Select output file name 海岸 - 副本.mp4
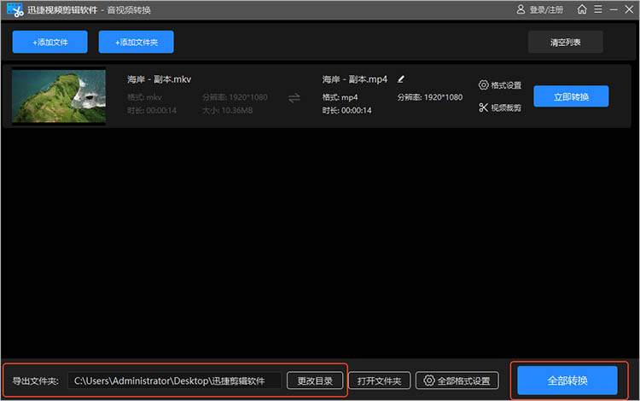This screenshot has width=640, height=401. (x=355, y=79)
